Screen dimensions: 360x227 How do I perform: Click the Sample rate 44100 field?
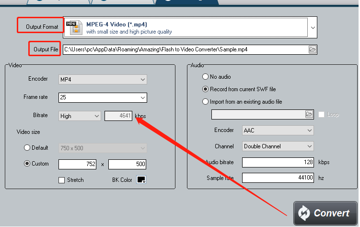[x=278, y=178]
